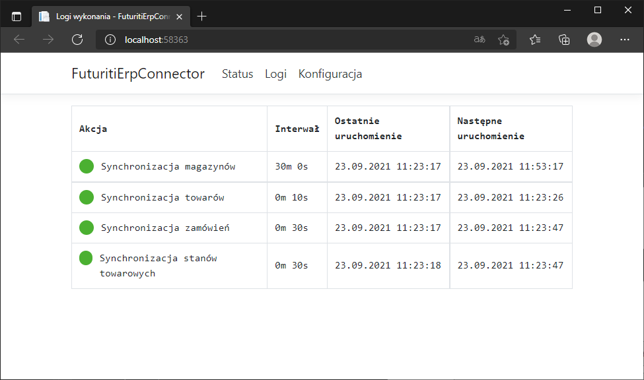This screenshot has height=380, width=644.
Task: Open the Status navigation link
Action: (237, 74)
